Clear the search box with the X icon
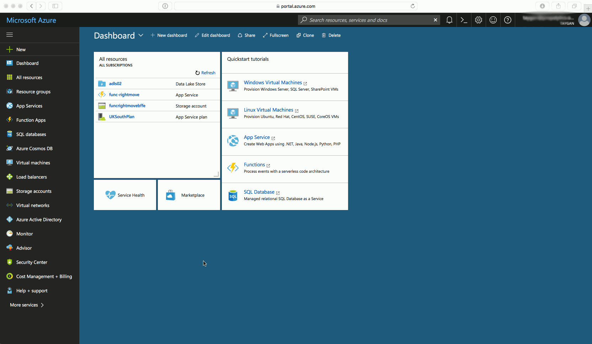Screen dimensions: 592x344 coord(435,20)
